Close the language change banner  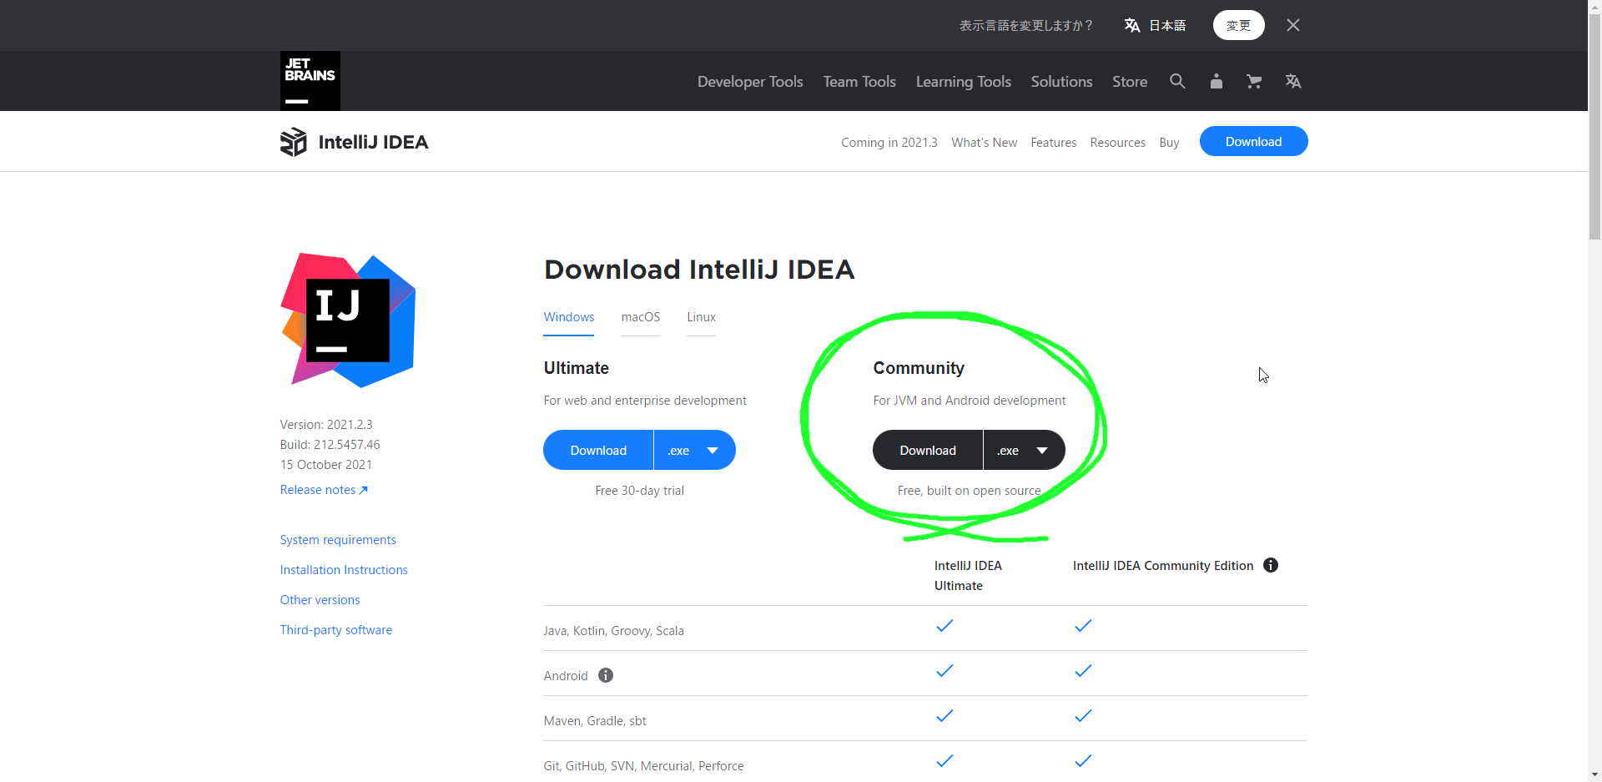tap(1293, 25)
